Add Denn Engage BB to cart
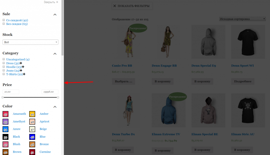The width and height of the screenshot is (270, 155). [x=162, y=81]
